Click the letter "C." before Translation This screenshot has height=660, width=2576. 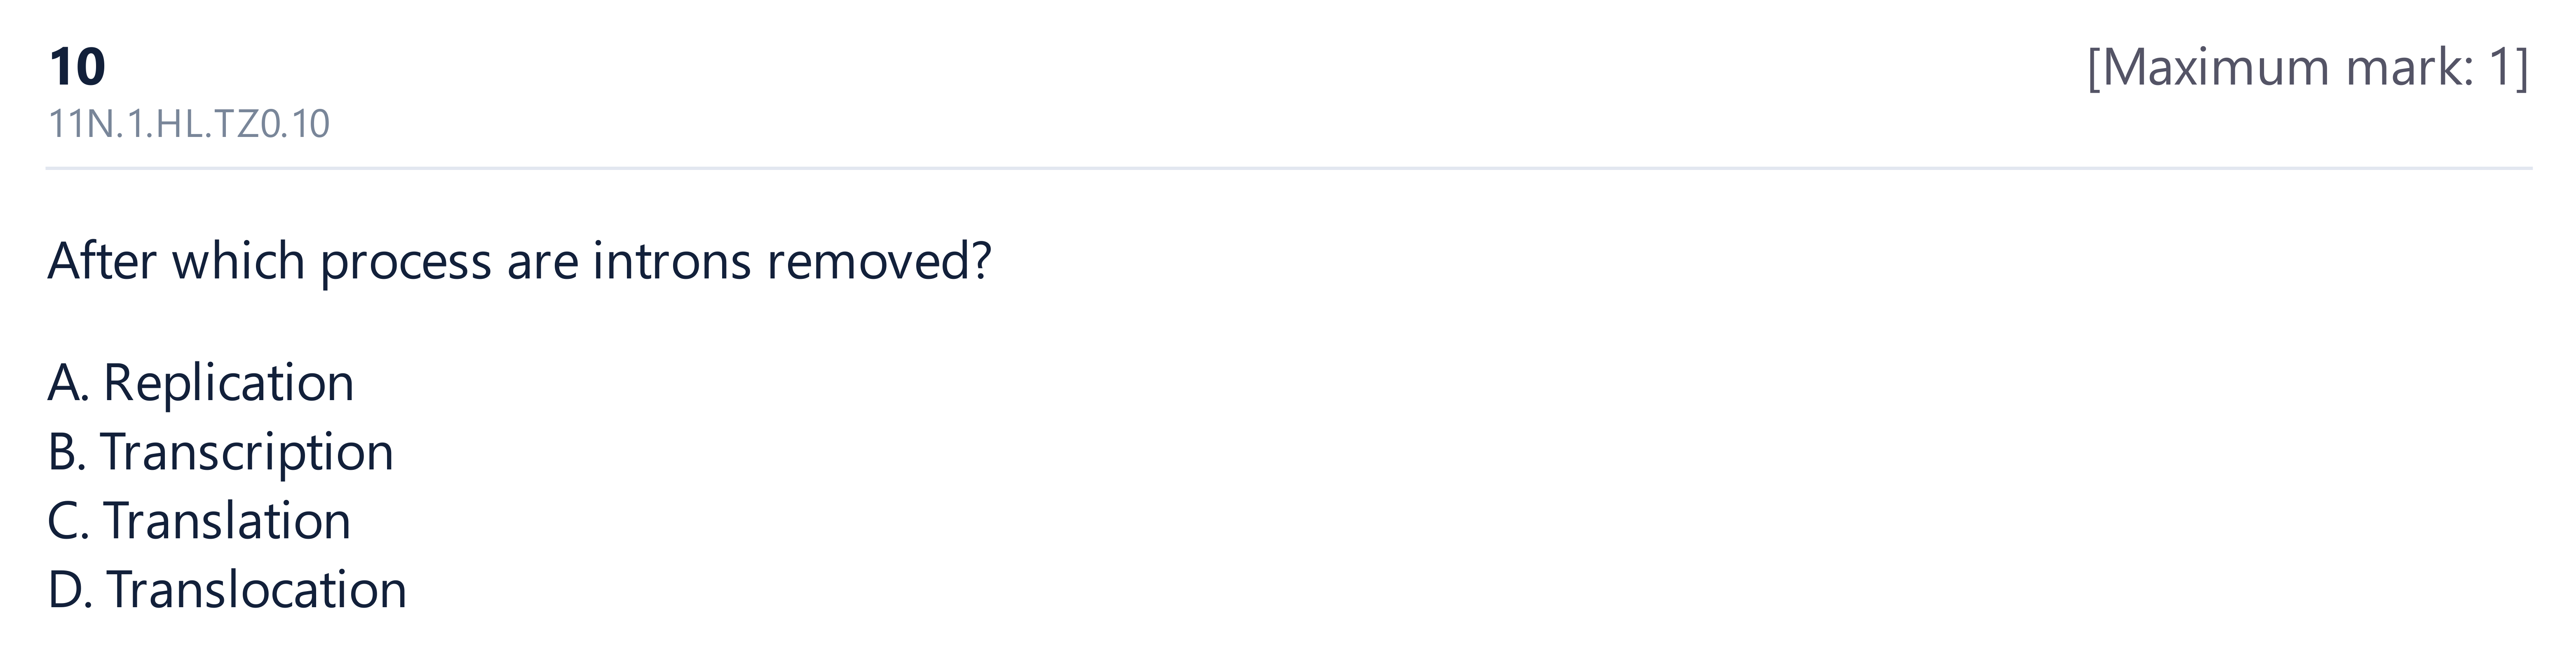68,522
